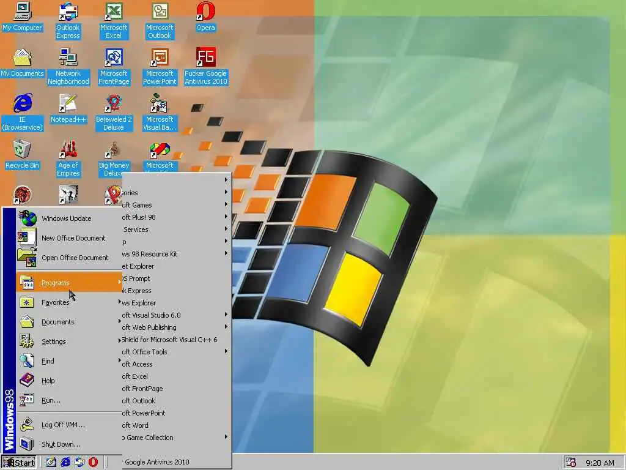Image resolution: width=626 pixels, height=470 pixels.
Task: Click the 'oft FrontPage' programs entry
Action: [176, 389]
